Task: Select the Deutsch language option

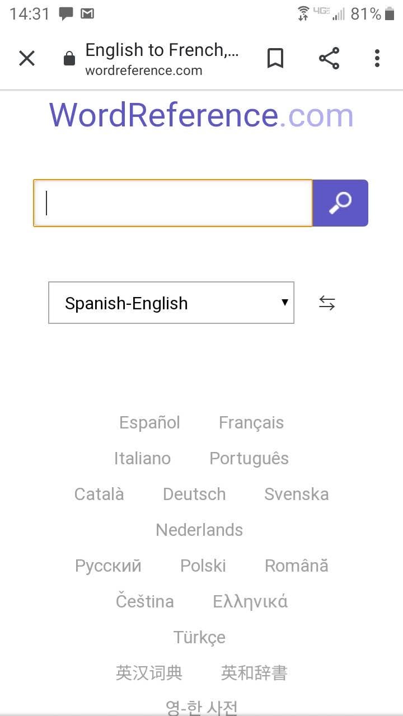Action: pos(194,494)
